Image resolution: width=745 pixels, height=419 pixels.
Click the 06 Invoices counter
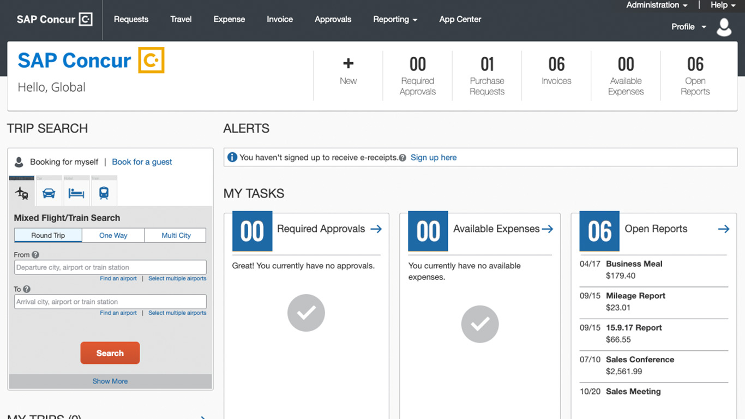pyautogui.click(x=556, y=71)
